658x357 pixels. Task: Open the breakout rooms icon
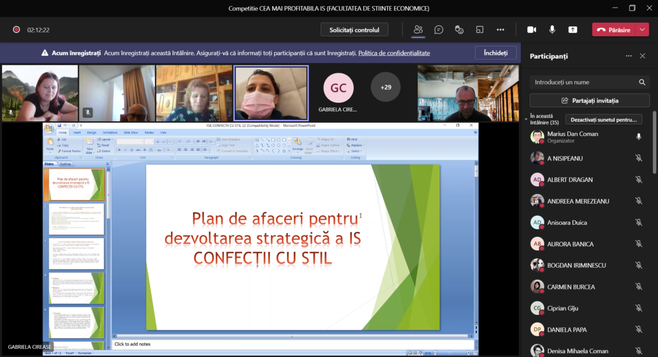[480, 30]
